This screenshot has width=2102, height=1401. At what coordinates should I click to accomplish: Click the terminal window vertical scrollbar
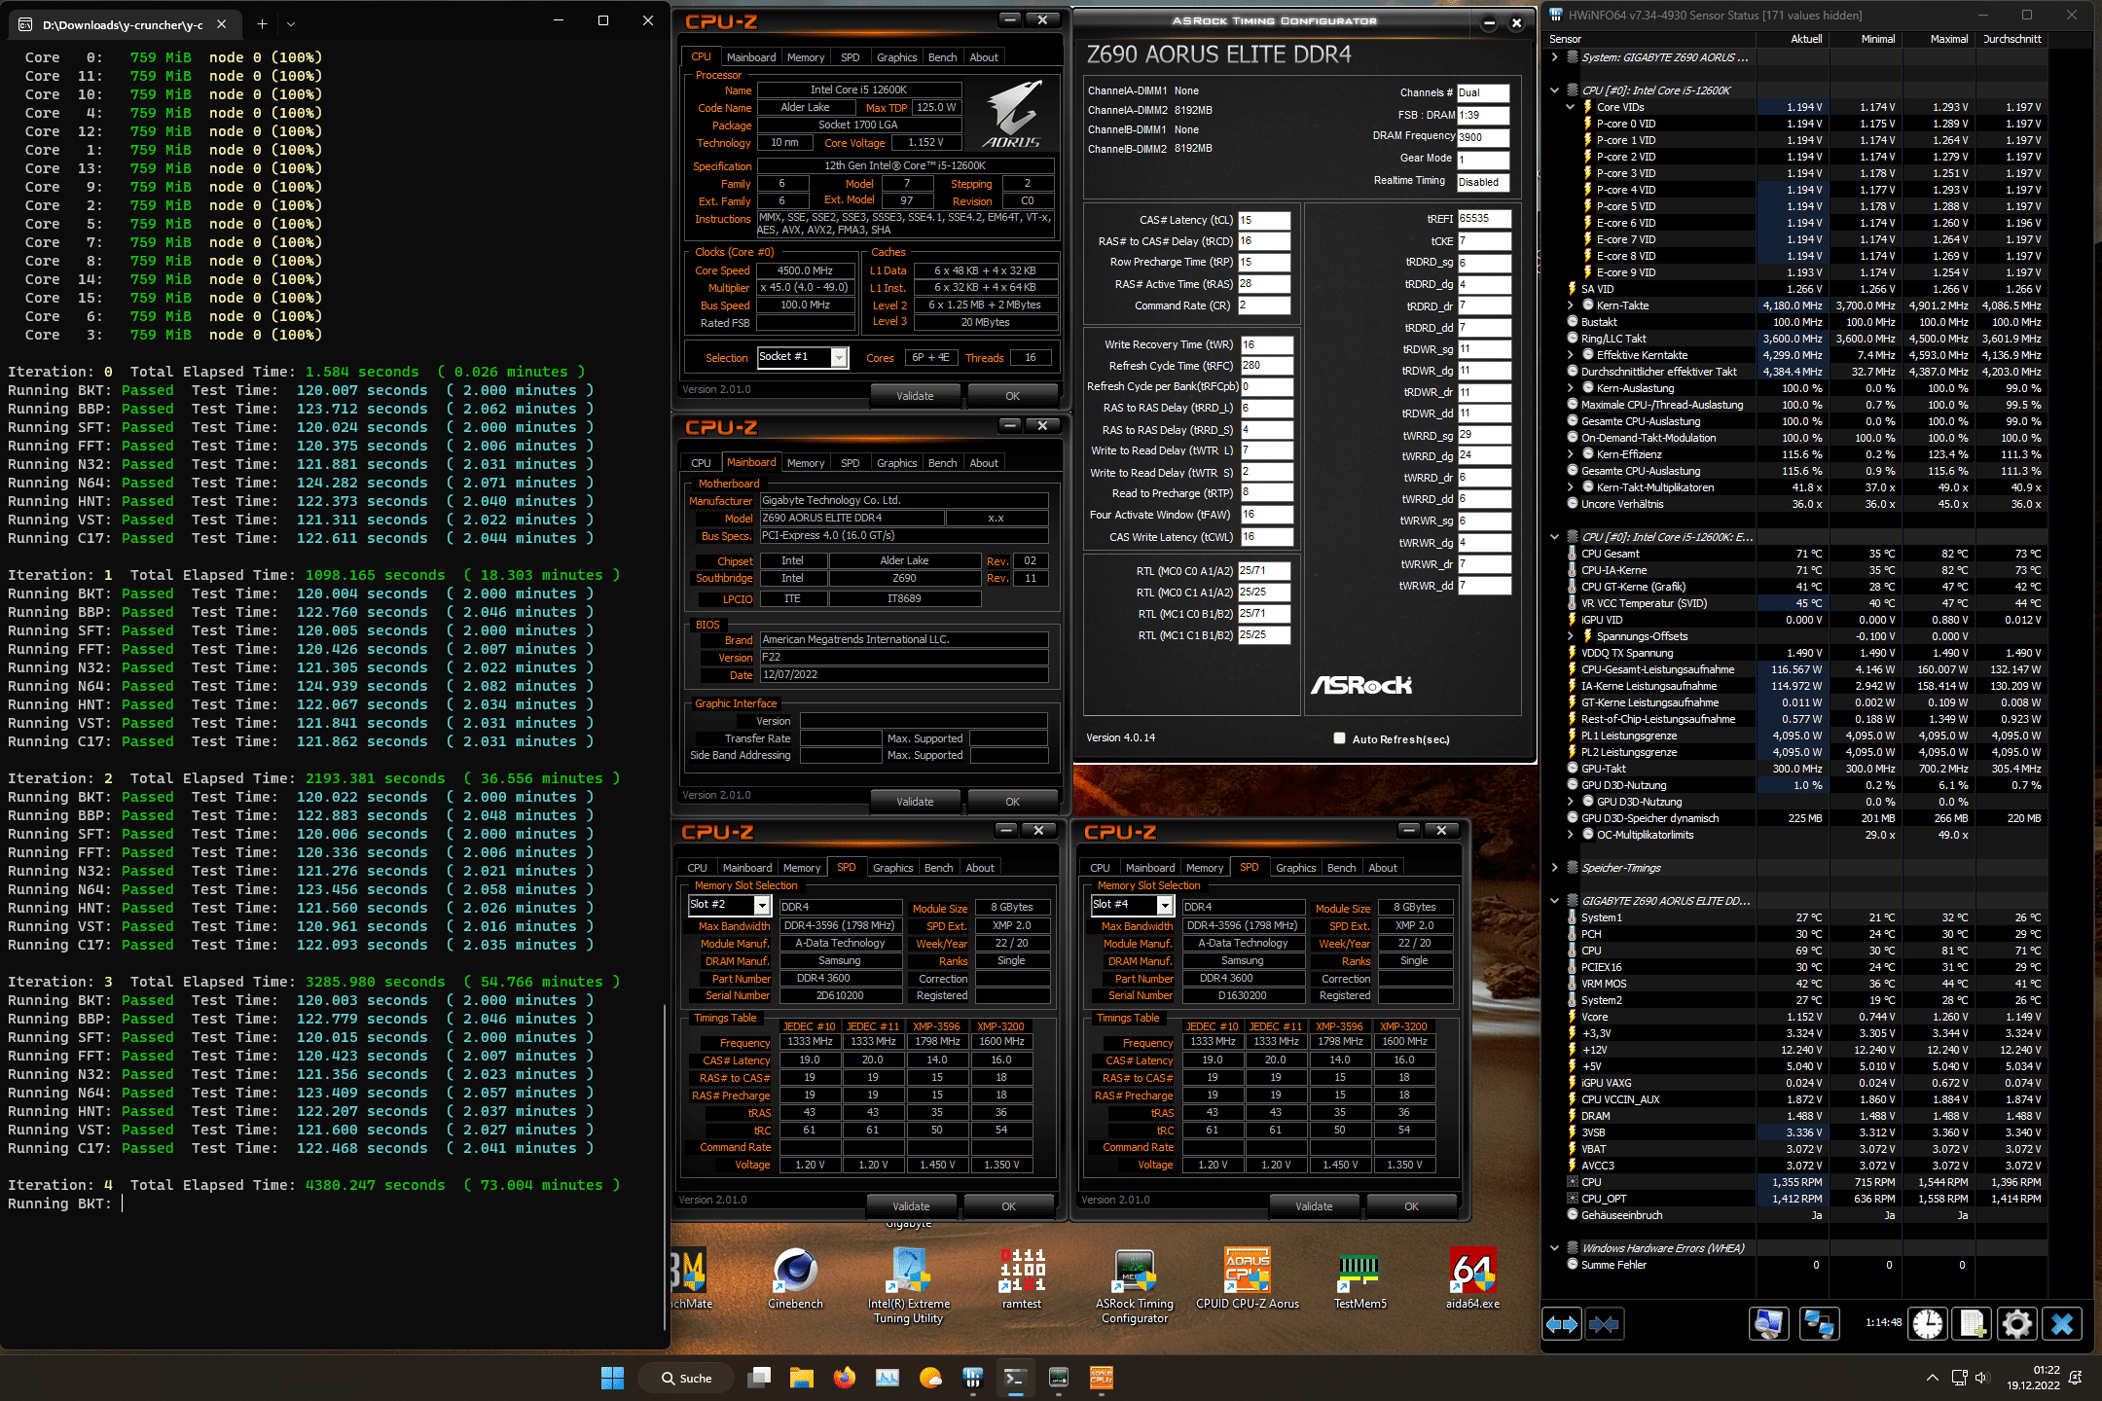[665, 1167]
